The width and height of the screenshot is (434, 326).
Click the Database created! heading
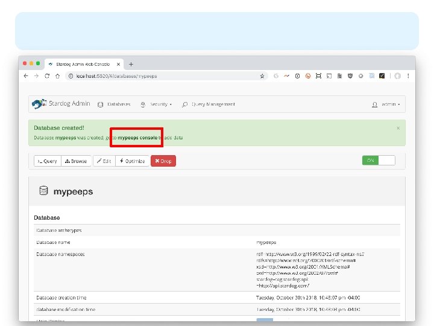point(59,128)
